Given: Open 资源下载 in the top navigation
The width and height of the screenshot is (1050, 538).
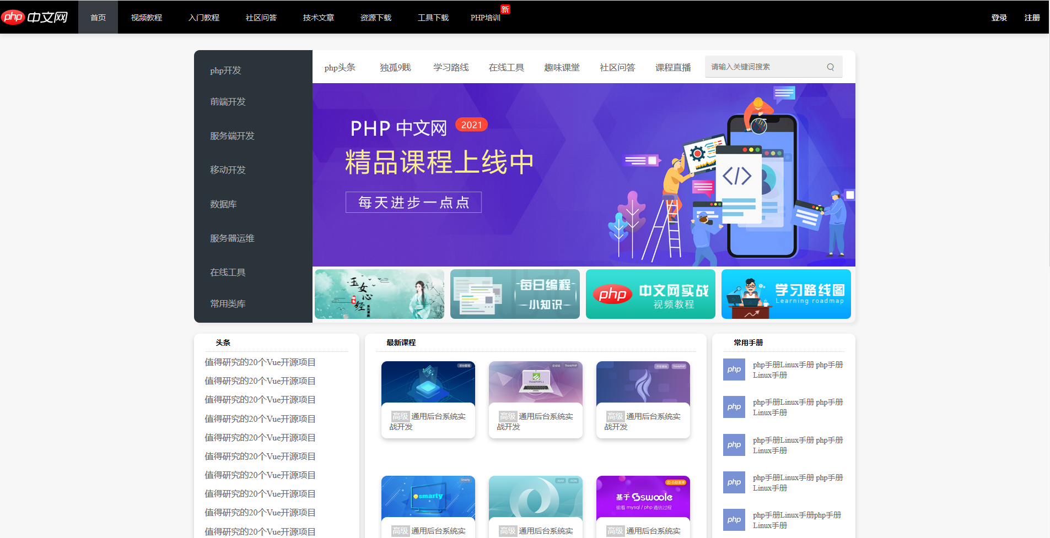Looking at the screenshot, I should [376, 18].
